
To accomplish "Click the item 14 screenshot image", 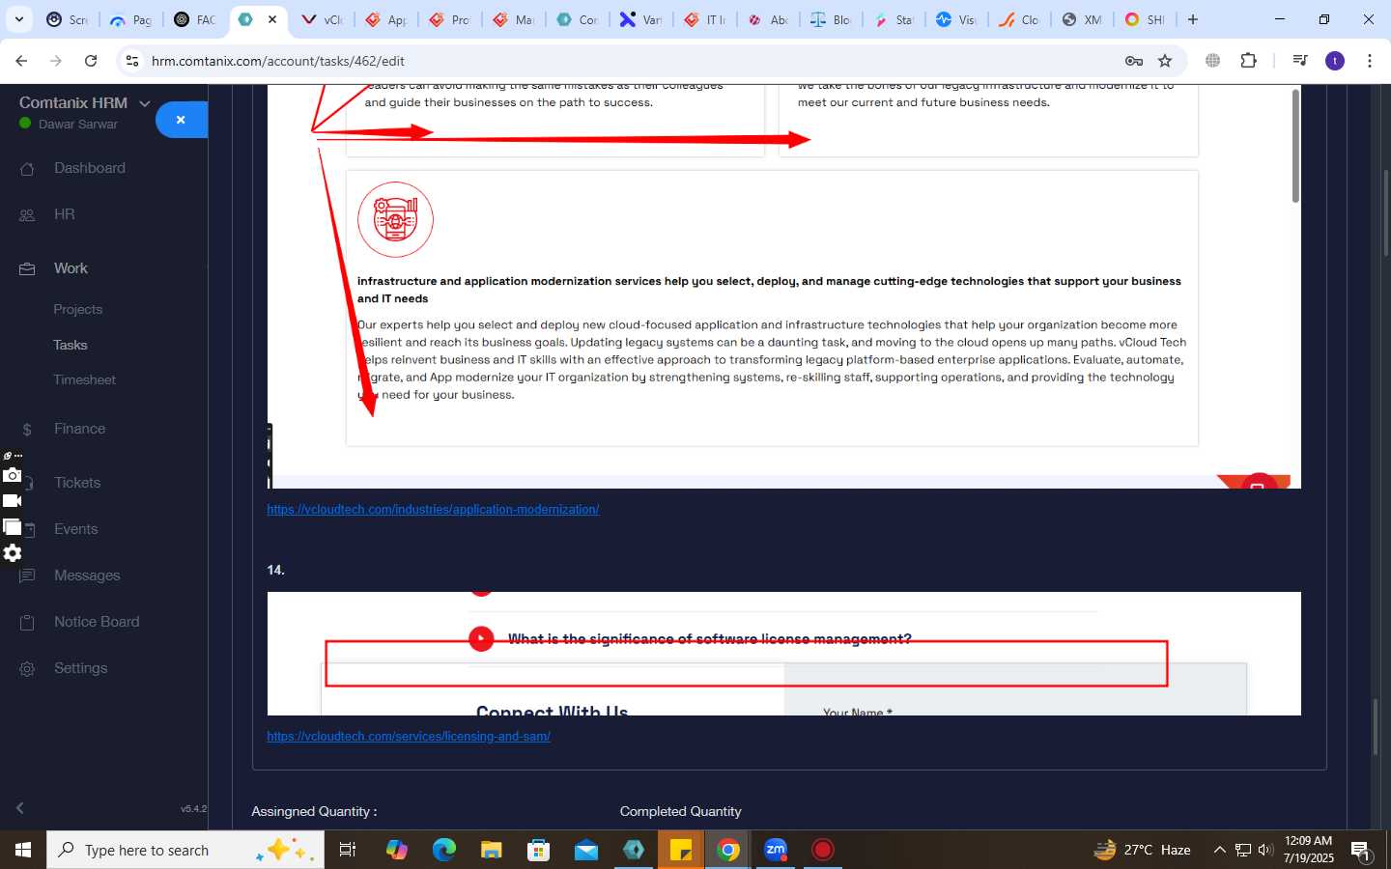I will (784, 654).
